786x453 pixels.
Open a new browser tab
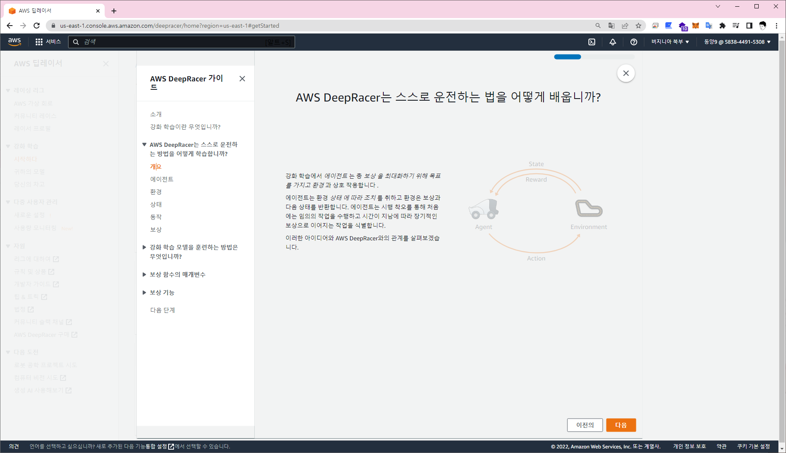click(x=114, y=11)
